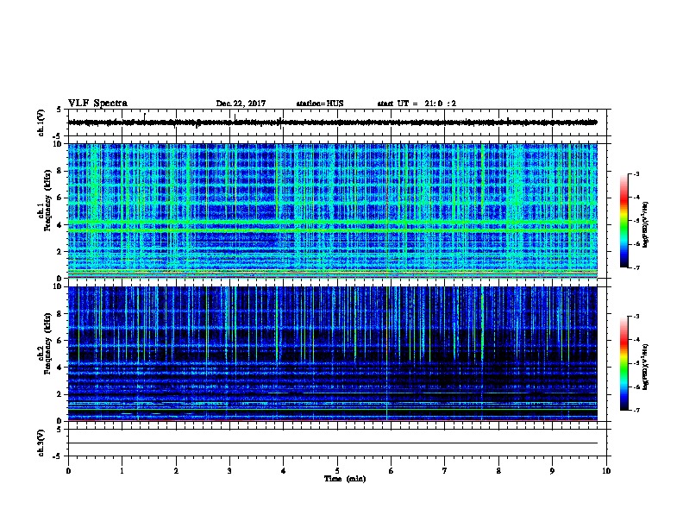Select the date text "Dec. 22, 2017"

241,104
